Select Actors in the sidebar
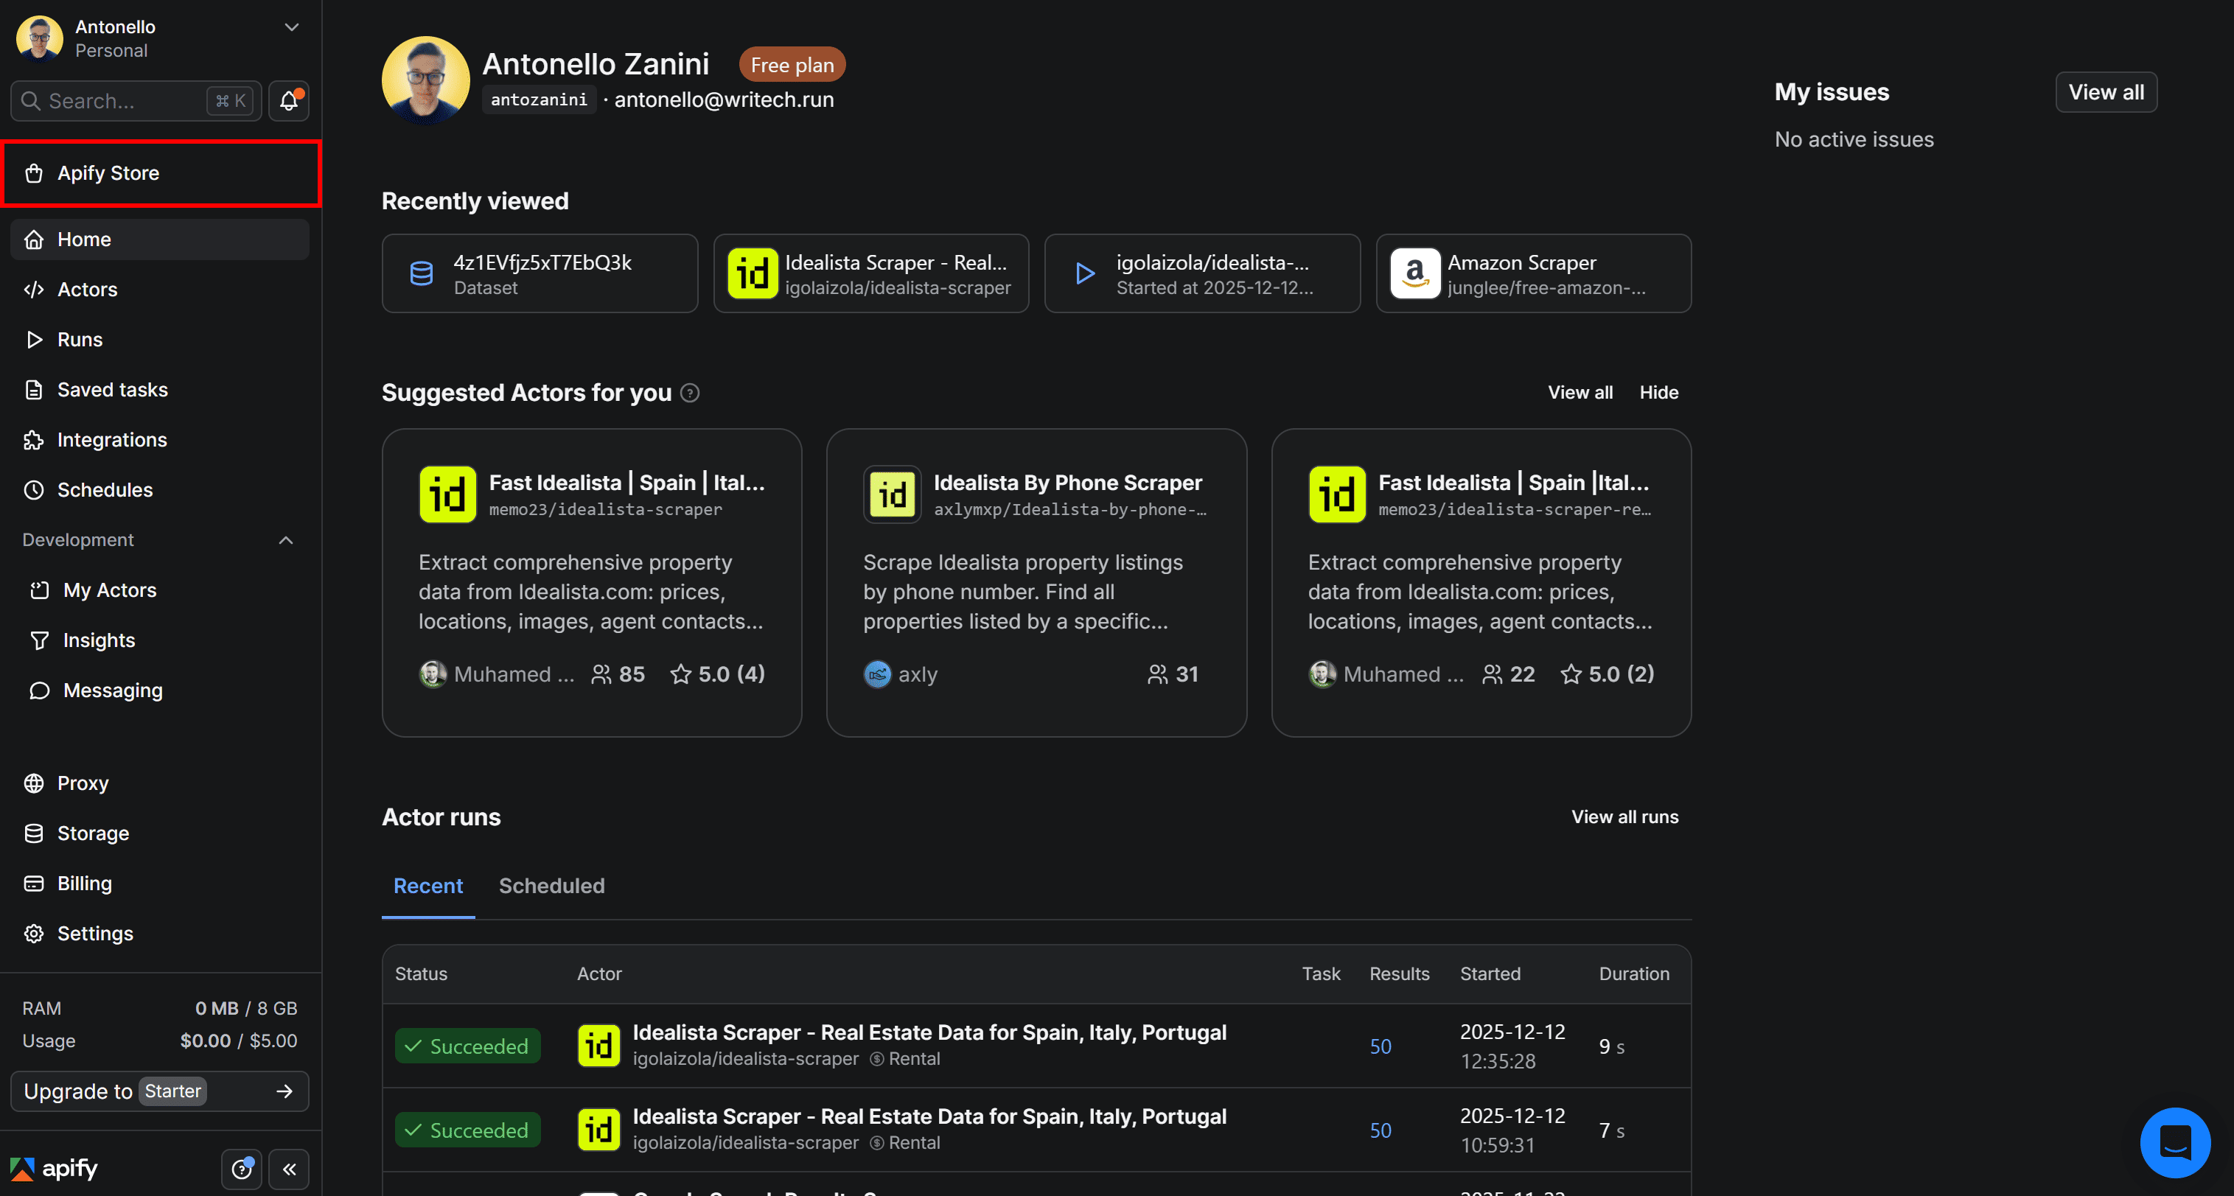The width and height of the screenshot is (2234, 1196). pyautogui.click(x=88, y=289)
